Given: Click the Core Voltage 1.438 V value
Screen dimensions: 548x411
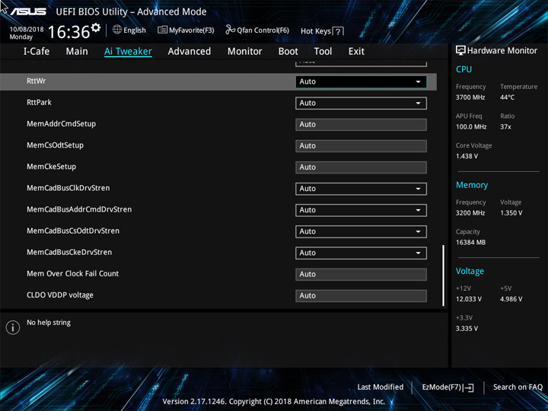Looking at the screenshot, I should [467, 156].
